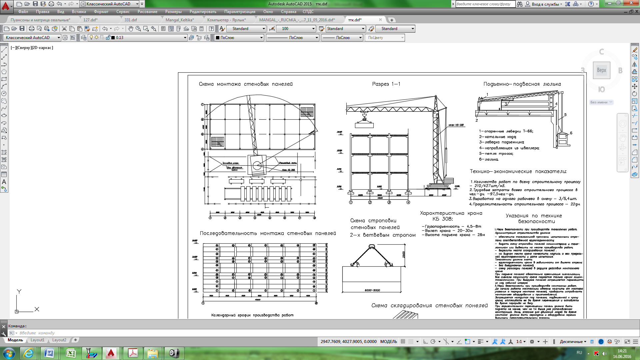640x360 pixels.
Task: Select the Polyline tool
Action: pyautogui.click(x=4, y=64)
